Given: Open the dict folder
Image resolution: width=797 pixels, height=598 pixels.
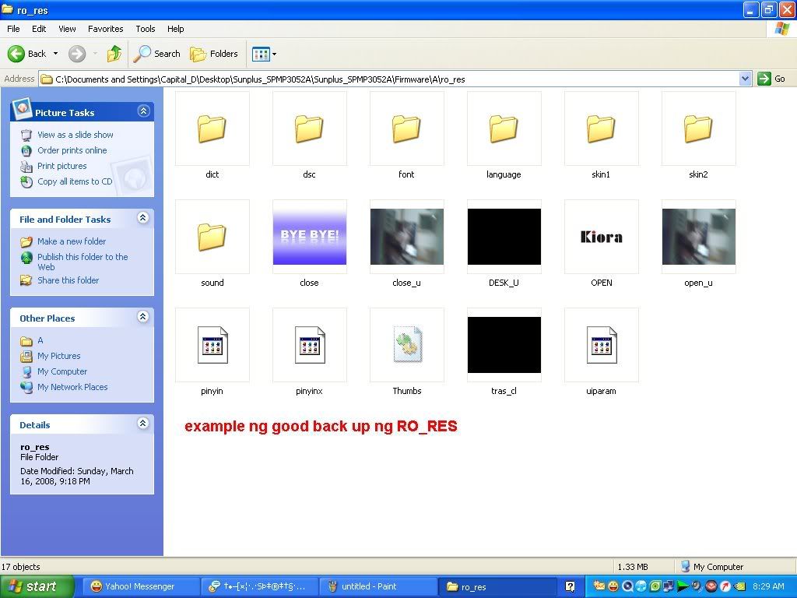Looking at the screenshot, I should coord(212,128).
